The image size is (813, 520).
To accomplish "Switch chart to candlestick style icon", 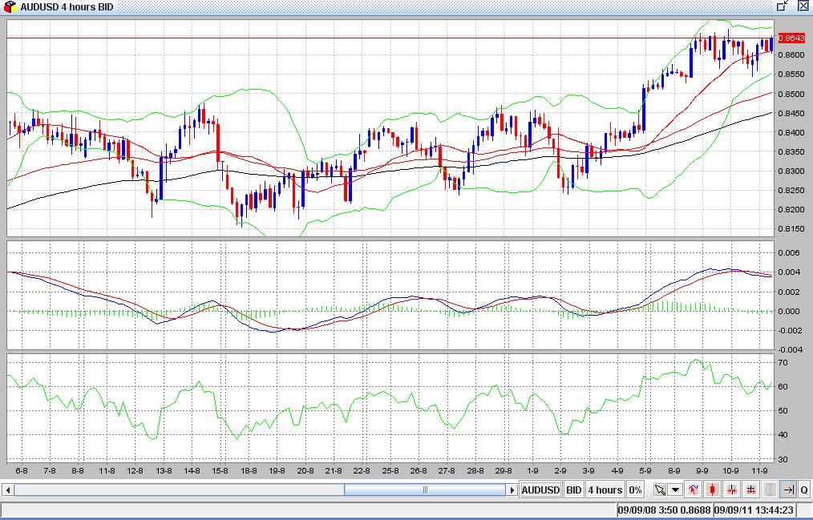I will coord(712,490).
